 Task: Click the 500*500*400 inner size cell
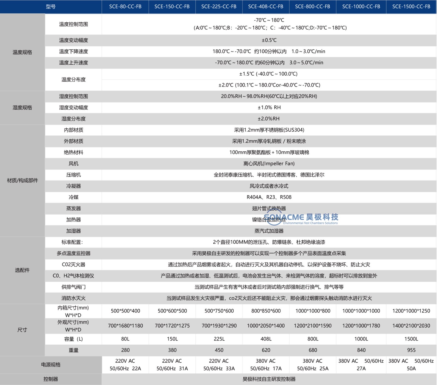(125, 311)
